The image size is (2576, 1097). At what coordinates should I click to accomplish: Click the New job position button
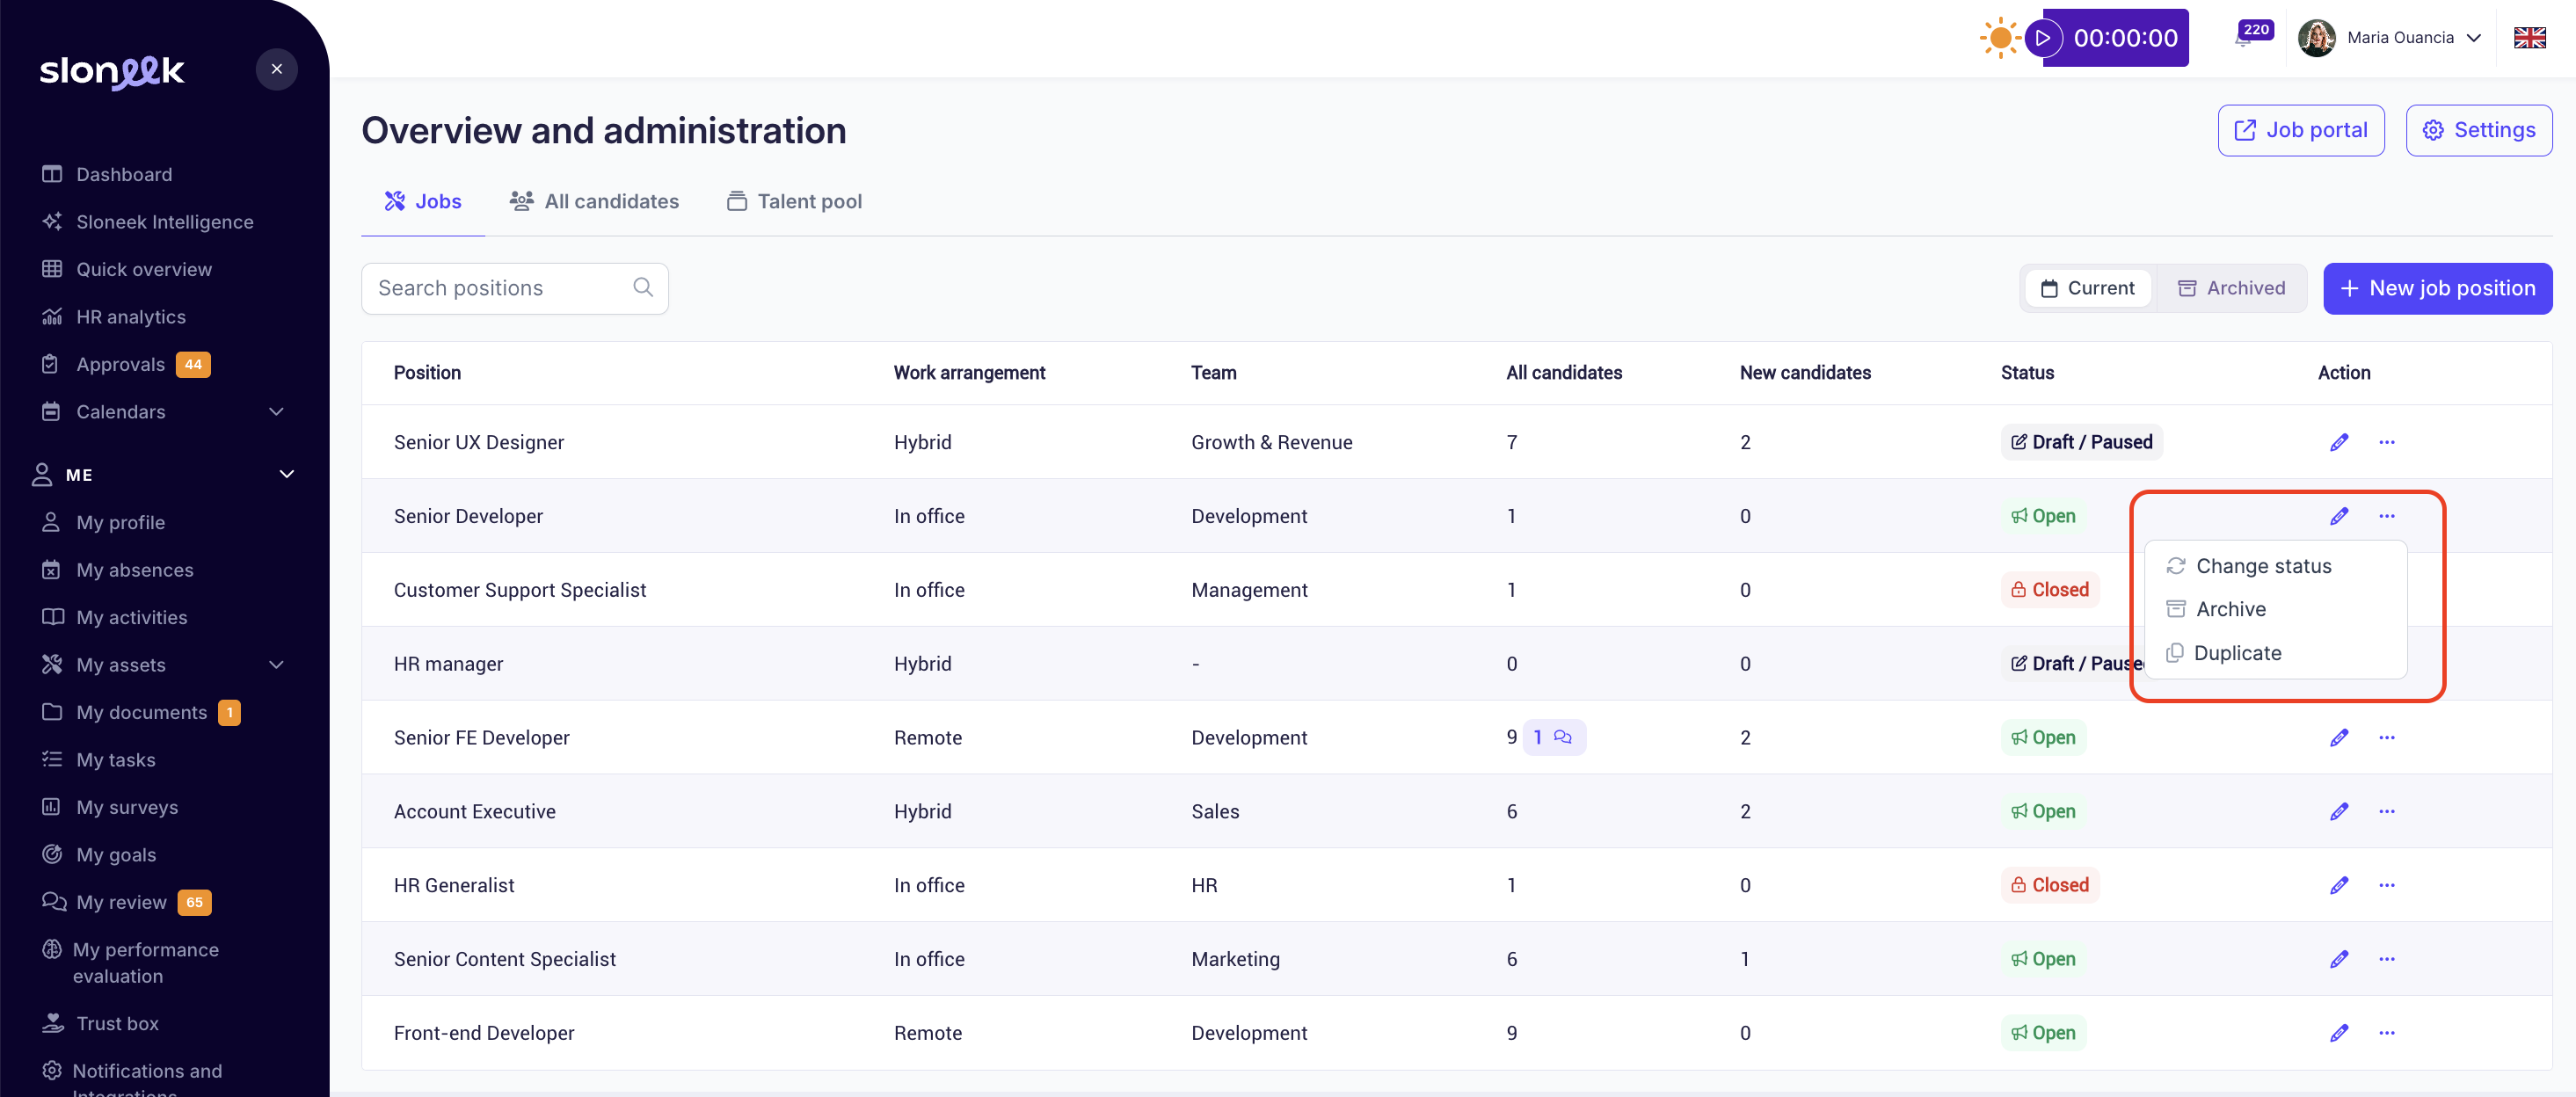(x=2437, y=288)
